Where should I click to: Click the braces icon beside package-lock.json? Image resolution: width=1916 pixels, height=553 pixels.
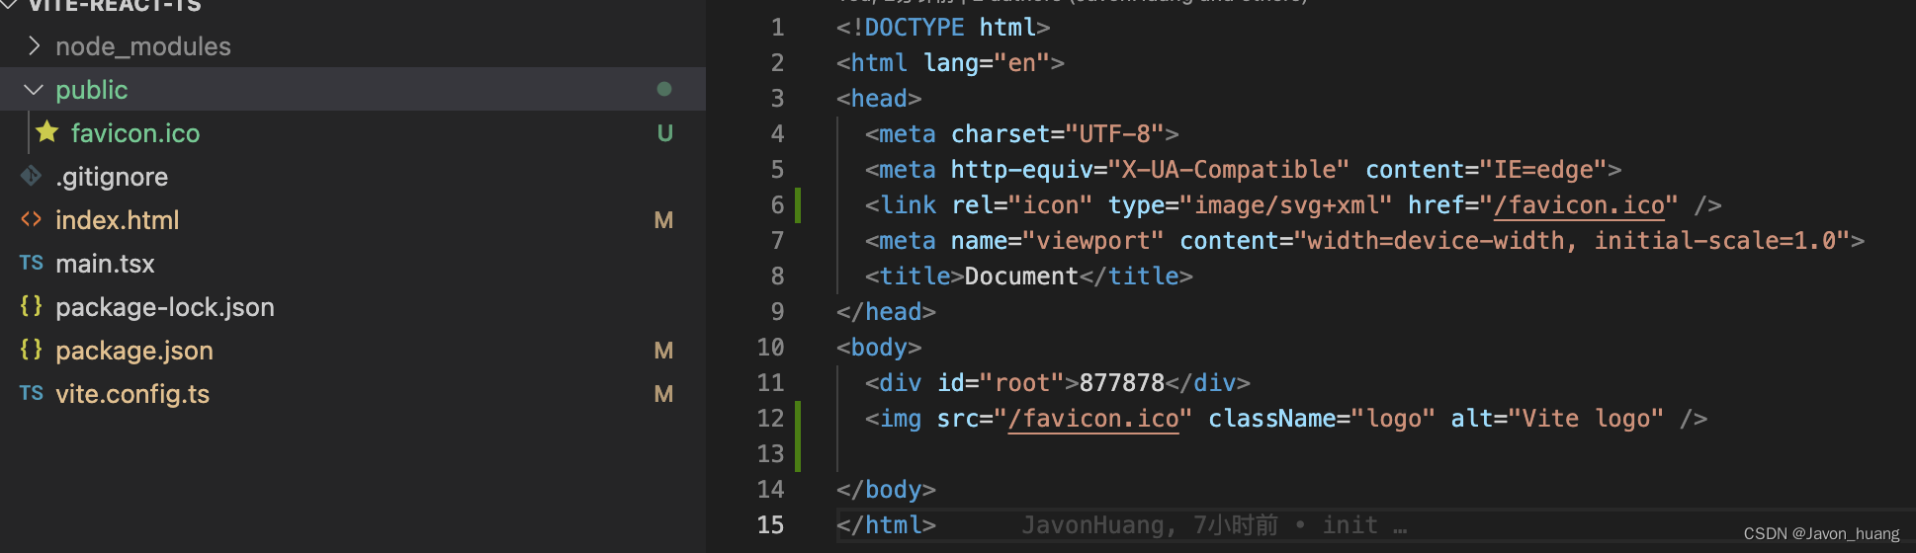pyautogui.click(x=32, y=306)
